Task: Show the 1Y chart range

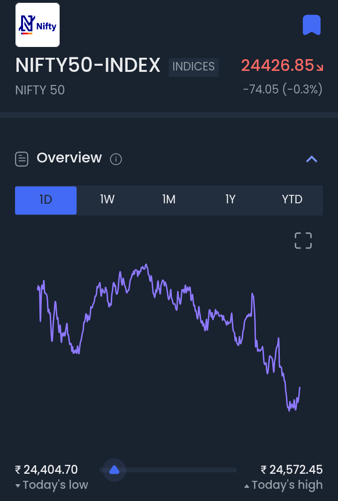Action: (230, 200)
